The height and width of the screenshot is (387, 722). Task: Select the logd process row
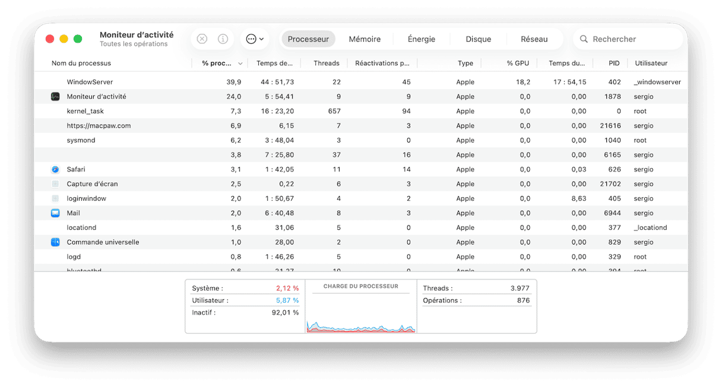pyautogui.click(x=361, y=256)
